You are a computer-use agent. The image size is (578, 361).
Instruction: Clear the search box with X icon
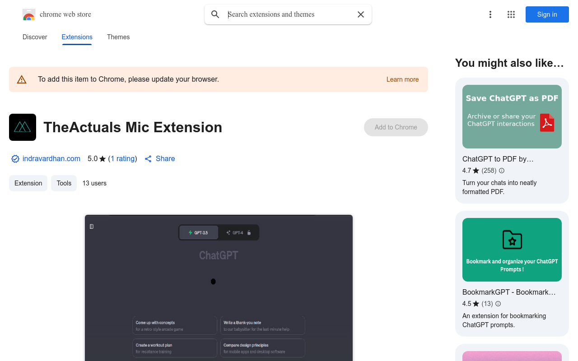click(361, 14)
